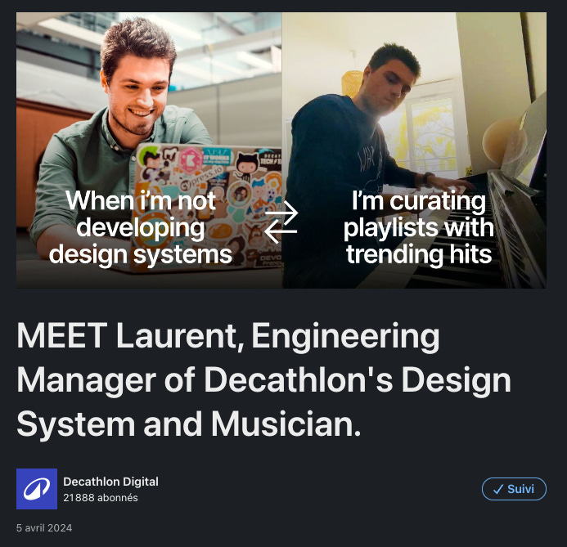This screenshot has width=567, height=547.
Task: Open the Decathlon Digital company name link
Action: (110, 482)
